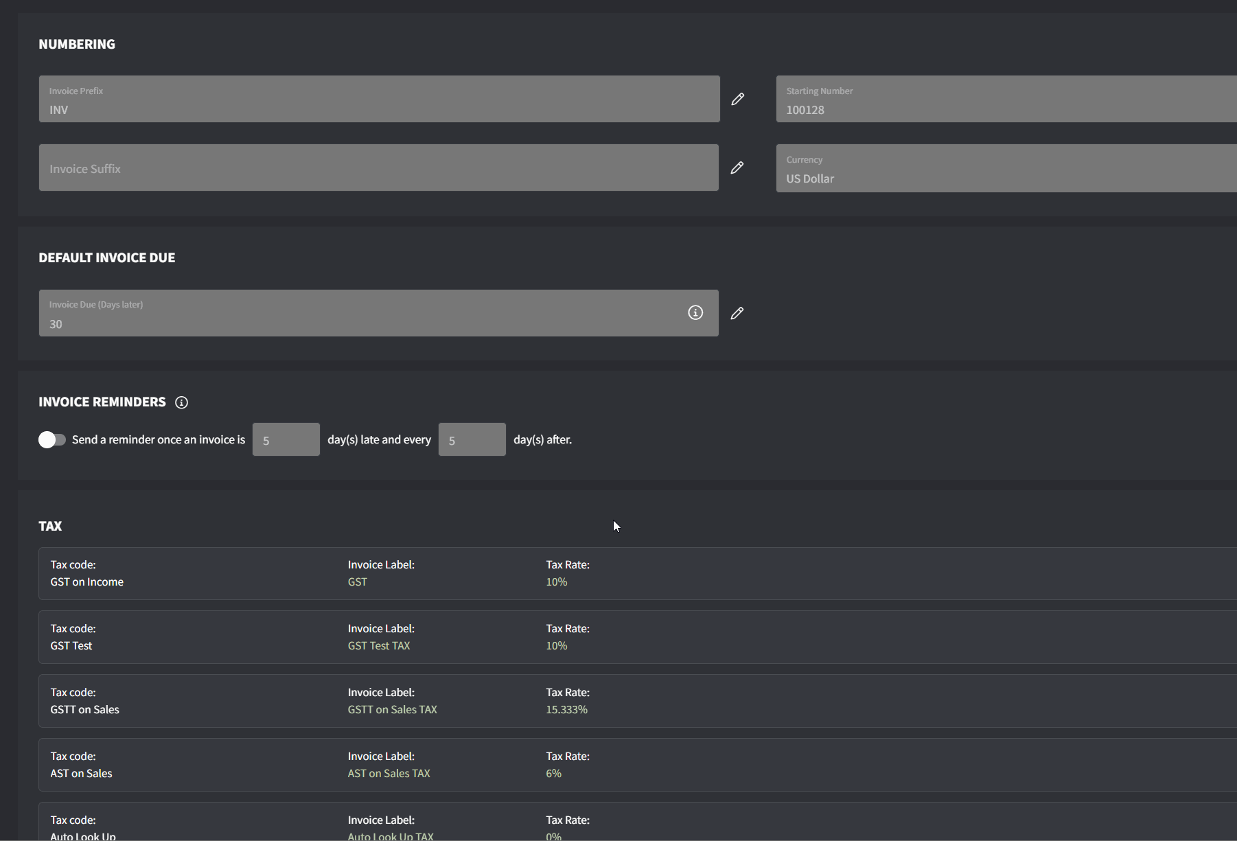Select the GST Test tax row
This screenshot has height=841, width=1237.
275,637
